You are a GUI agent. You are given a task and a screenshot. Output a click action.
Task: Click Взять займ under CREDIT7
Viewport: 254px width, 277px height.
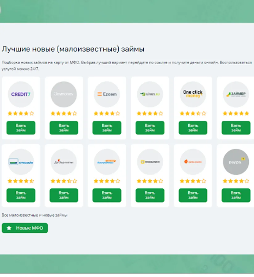pos(21,128)
